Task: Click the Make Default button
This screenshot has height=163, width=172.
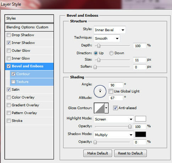Action: click(98, 153)
